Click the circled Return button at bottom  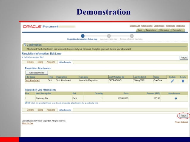pos(183,116)
